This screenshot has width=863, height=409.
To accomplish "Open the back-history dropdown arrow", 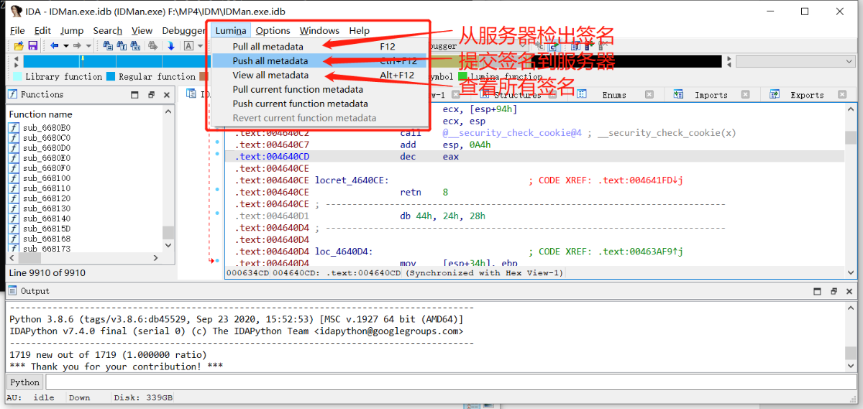I will pyautogui.click(x=66, y=45).
